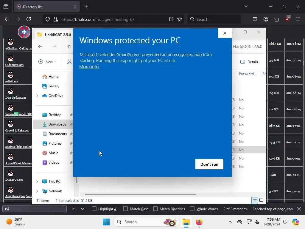Open the Disney Jr.acs link
Screen dimensions: 305x229
[14, 180]
